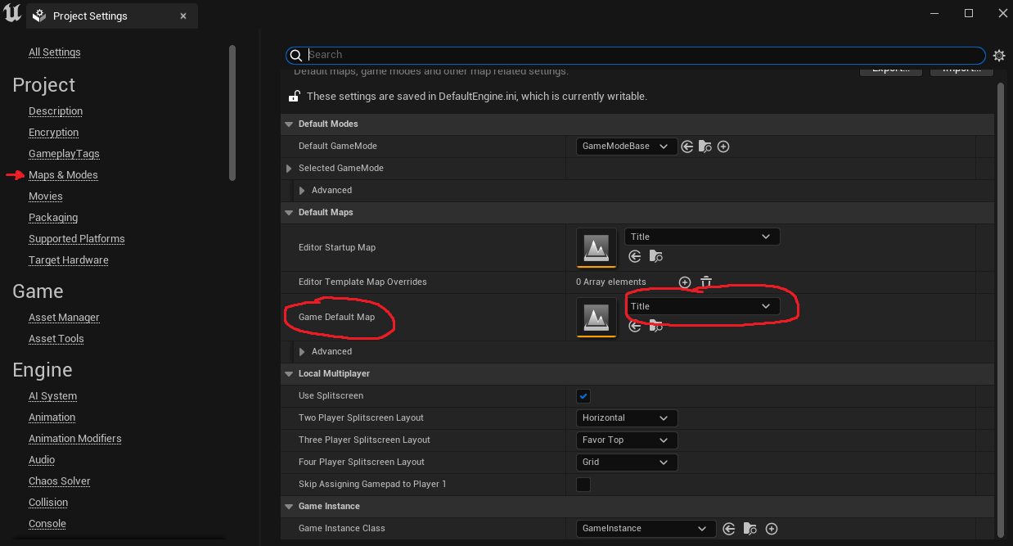The width and height of the screenshot is (1013, 546).
Task: Open Collision settings
Action: click(48, 503)
